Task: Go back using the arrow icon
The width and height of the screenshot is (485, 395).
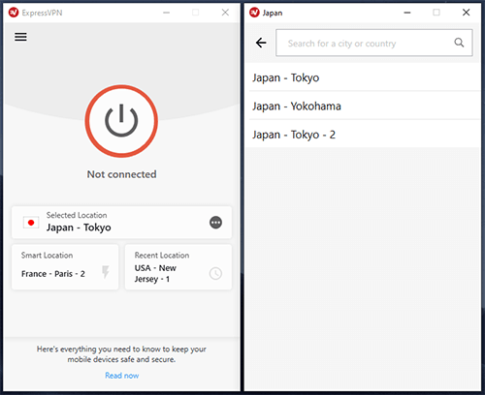Action: (261, 43)
